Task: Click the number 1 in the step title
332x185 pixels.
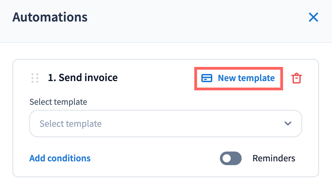Action: [51, 78]
